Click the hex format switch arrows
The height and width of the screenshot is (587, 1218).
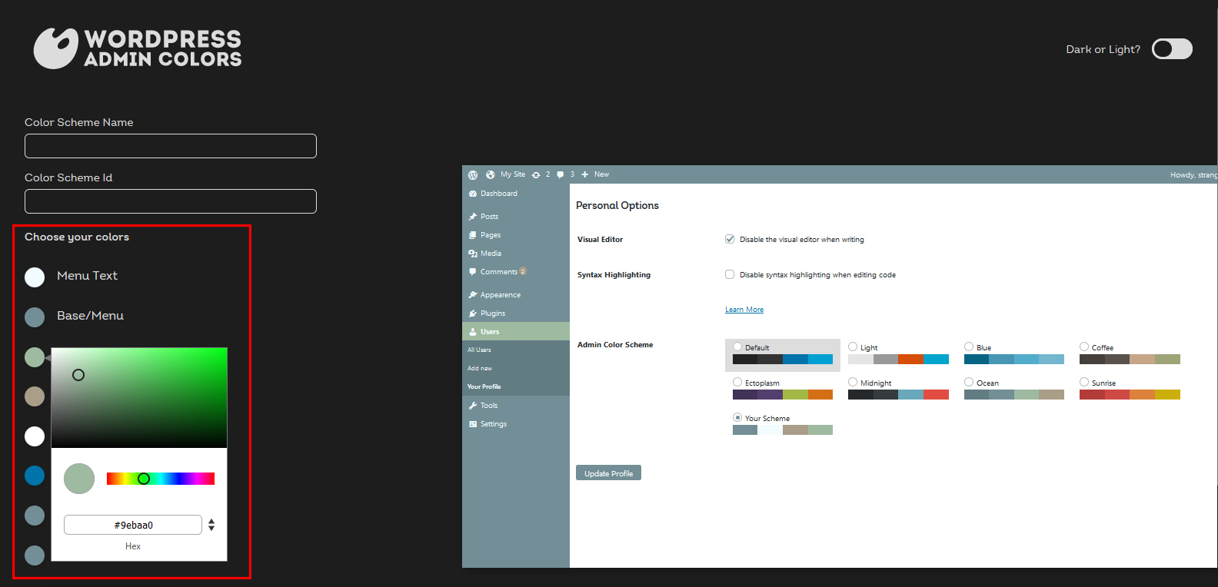tap(211, 525)
